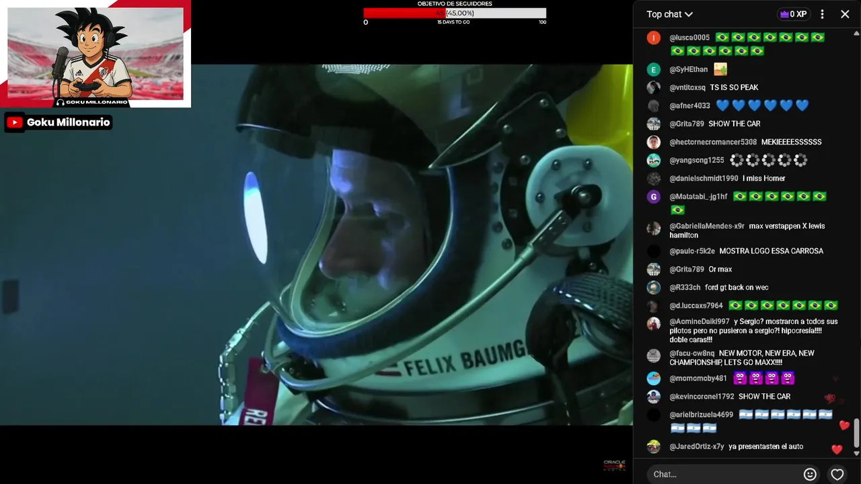861x484 pixels.
Task: Click message ford gt back on wec
Action: point(737,287)
